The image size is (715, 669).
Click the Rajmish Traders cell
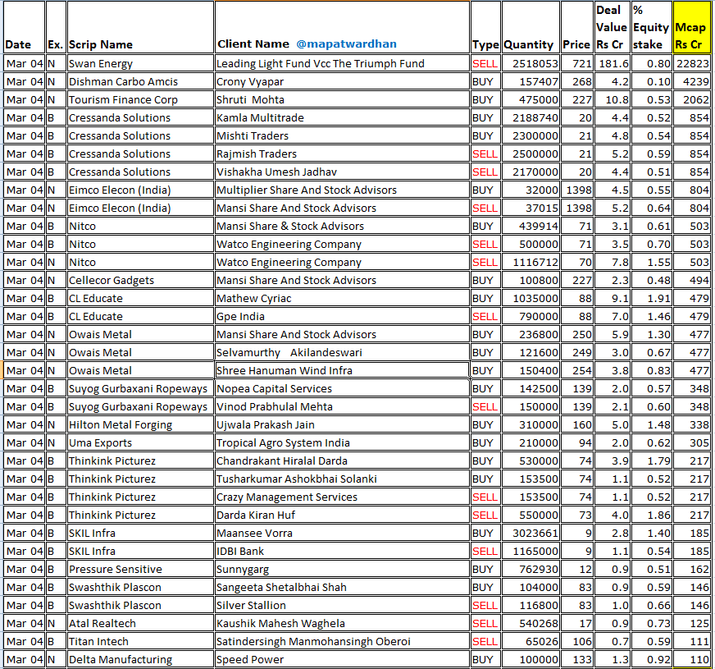click(342, 154)
